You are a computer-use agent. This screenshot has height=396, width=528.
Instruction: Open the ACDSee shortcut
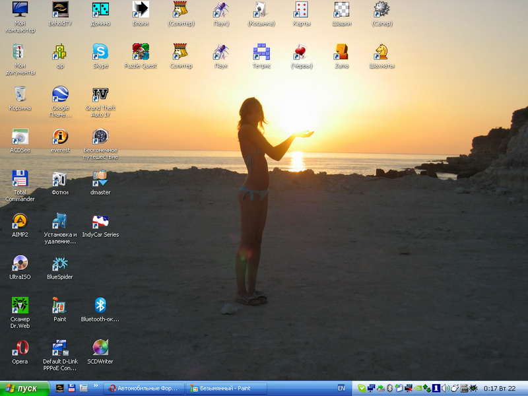point(20,137)
